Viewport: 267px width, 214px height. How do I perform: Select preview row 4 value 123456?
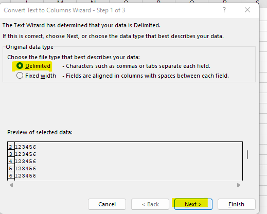point(25,162)
